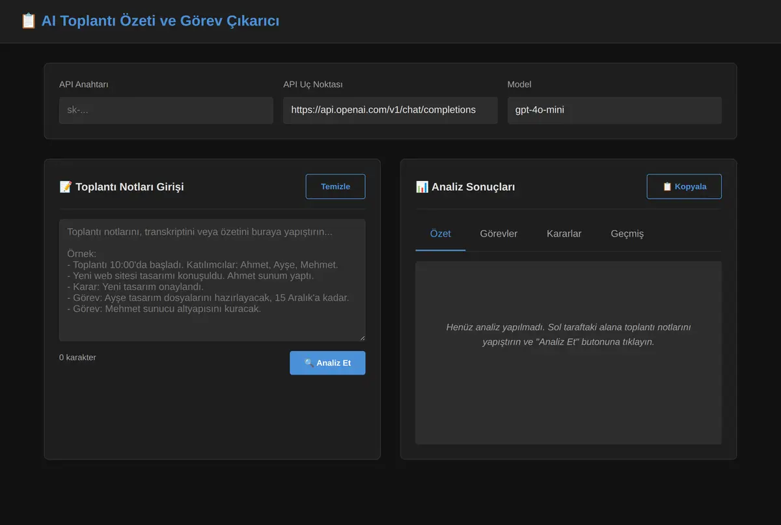Switch to the Özet tab
The height and width of the screenshot is (525, 781).
(441, 234)
